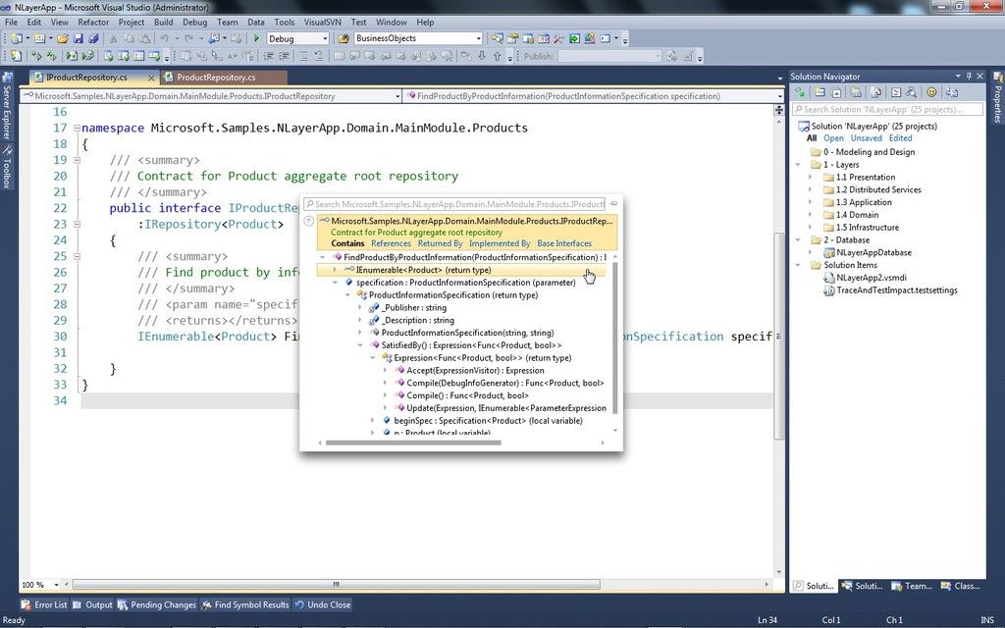Click the Copy toolbar icon

tap(129, 39)
